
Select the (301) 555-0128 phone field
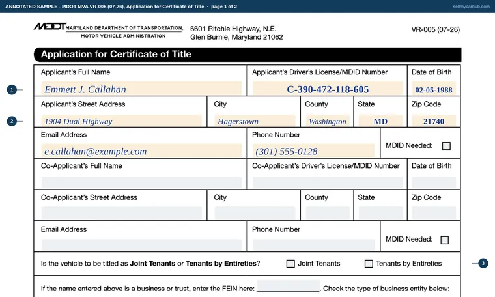point(313,151)
